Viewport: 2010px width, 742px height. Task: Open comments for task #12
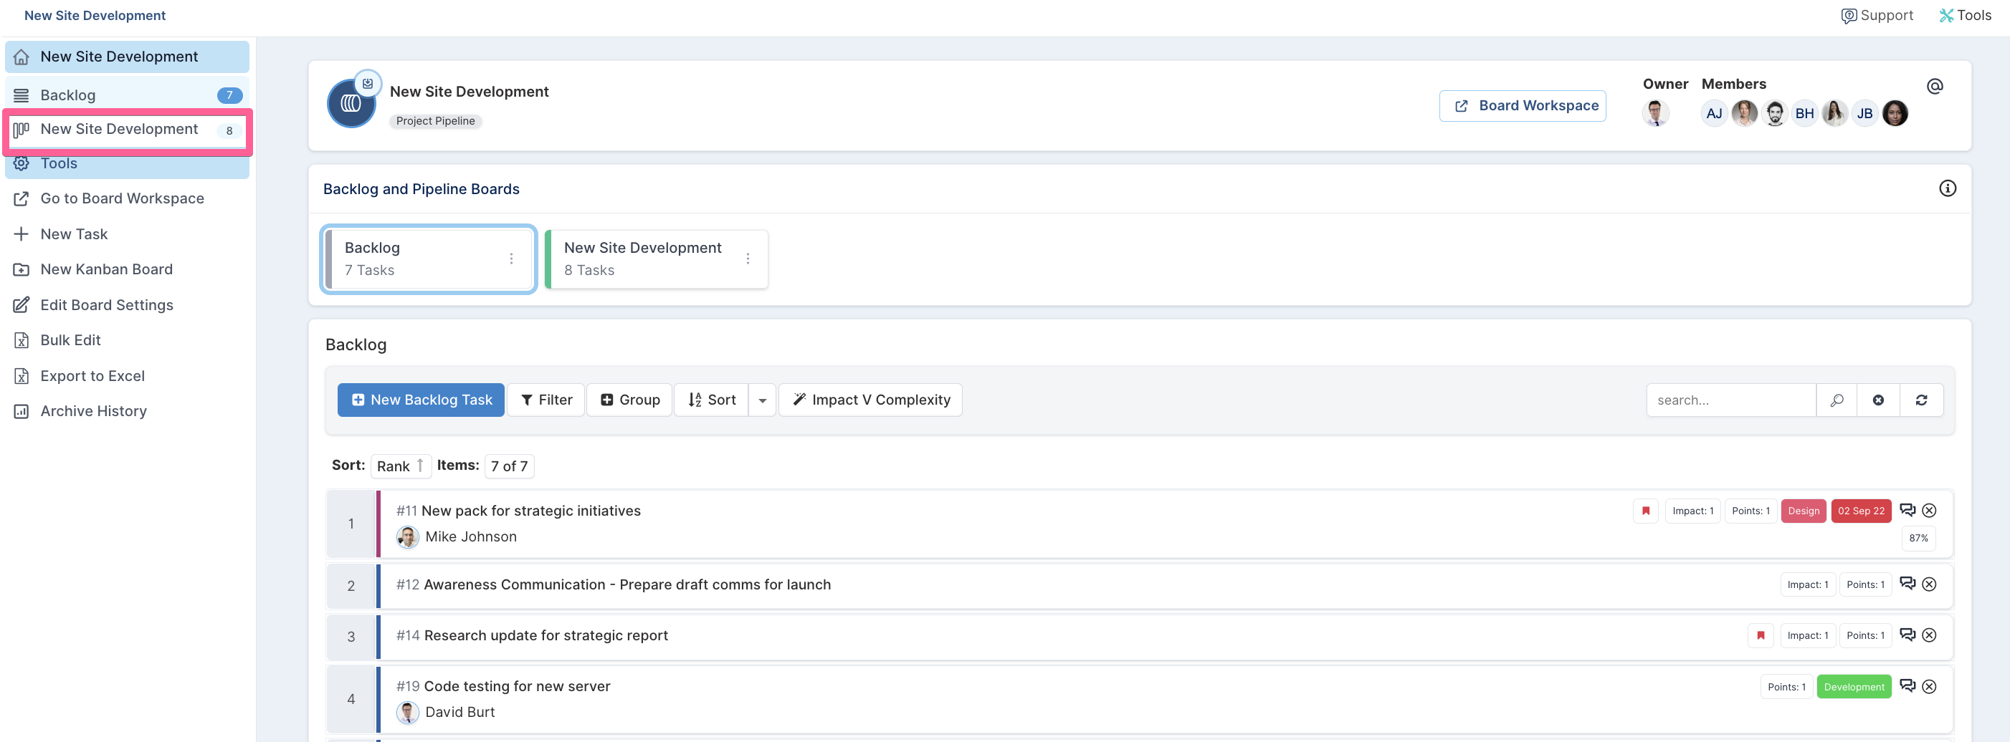[1907, 583]
